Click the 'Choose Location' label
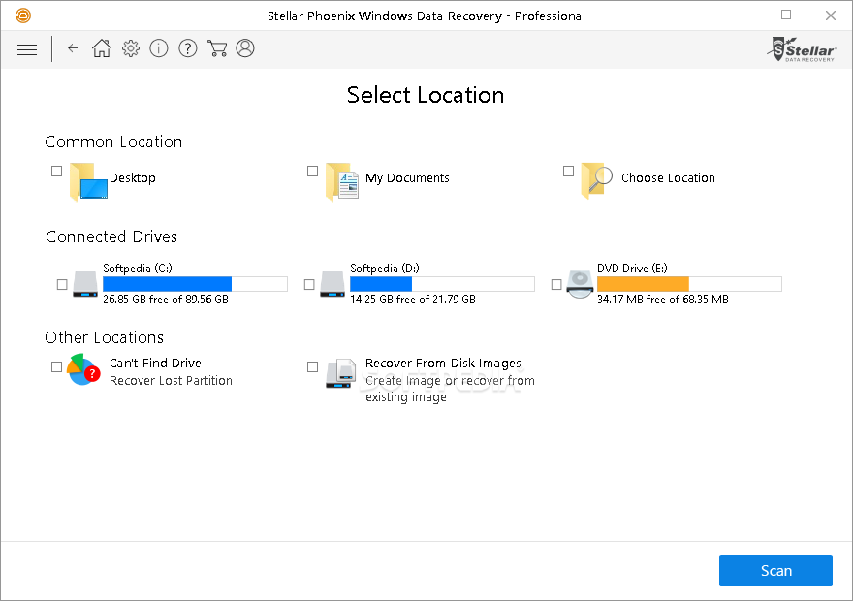The height and width of the screenshot is (601, 853). [668, 177]
